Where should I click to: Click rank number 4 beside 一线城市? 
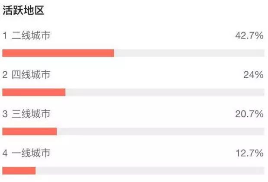click(5, 153)
